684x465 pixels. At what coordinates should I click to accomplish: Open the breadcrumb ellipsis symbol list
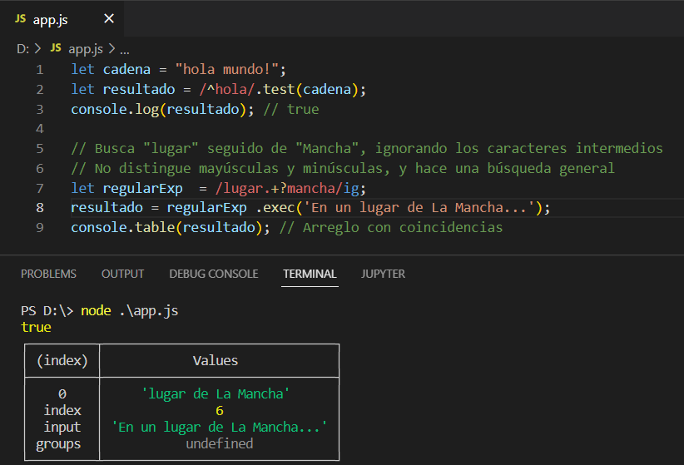pos(124,48)
